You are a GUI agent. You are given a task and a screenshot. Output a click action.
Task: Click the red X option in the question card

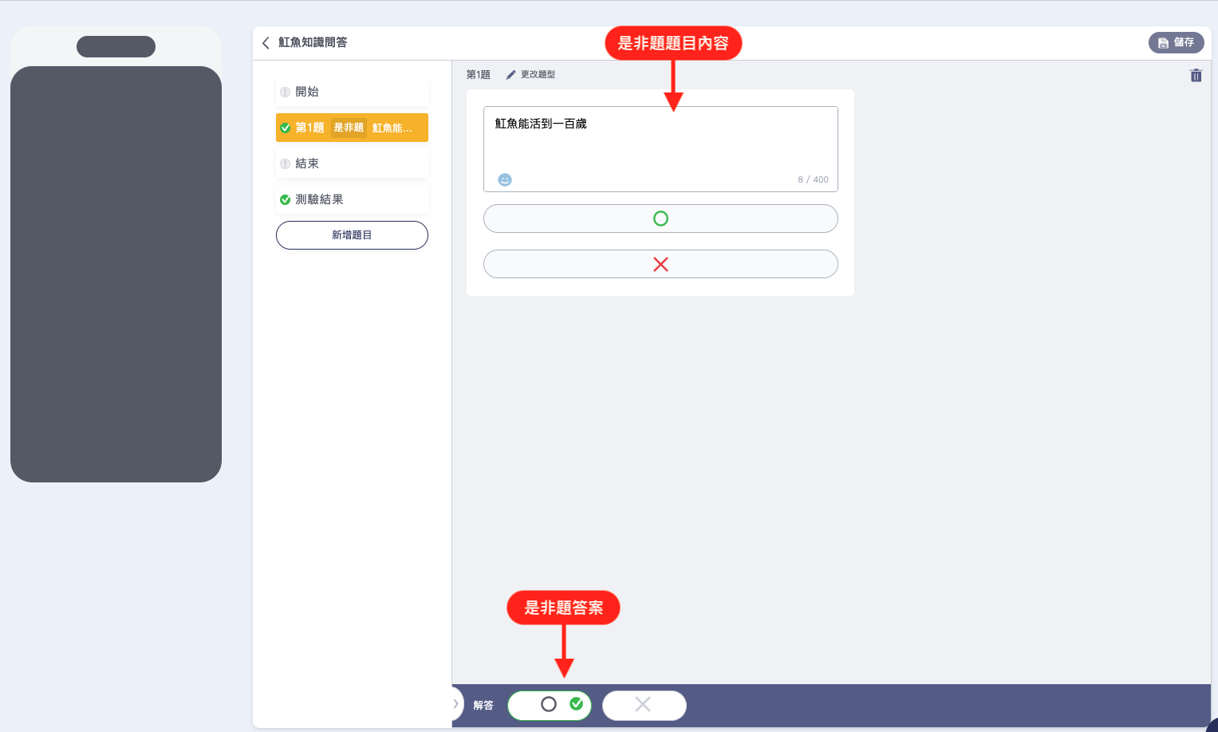660,265
